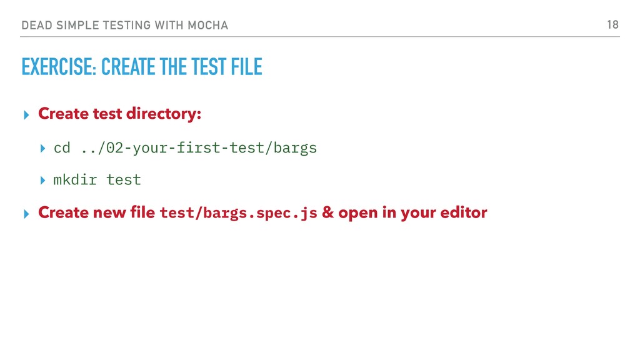Click the 'DEAD SIMPLE TESTING WITH MOCHA' header
This screenshot has width=640, height=360.
point(125,25)
